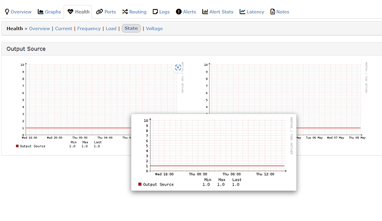Click the Output Source panel heading
The height and width of the screenshot is (221, 382).
pyautogui.click(x=26, y=49)
